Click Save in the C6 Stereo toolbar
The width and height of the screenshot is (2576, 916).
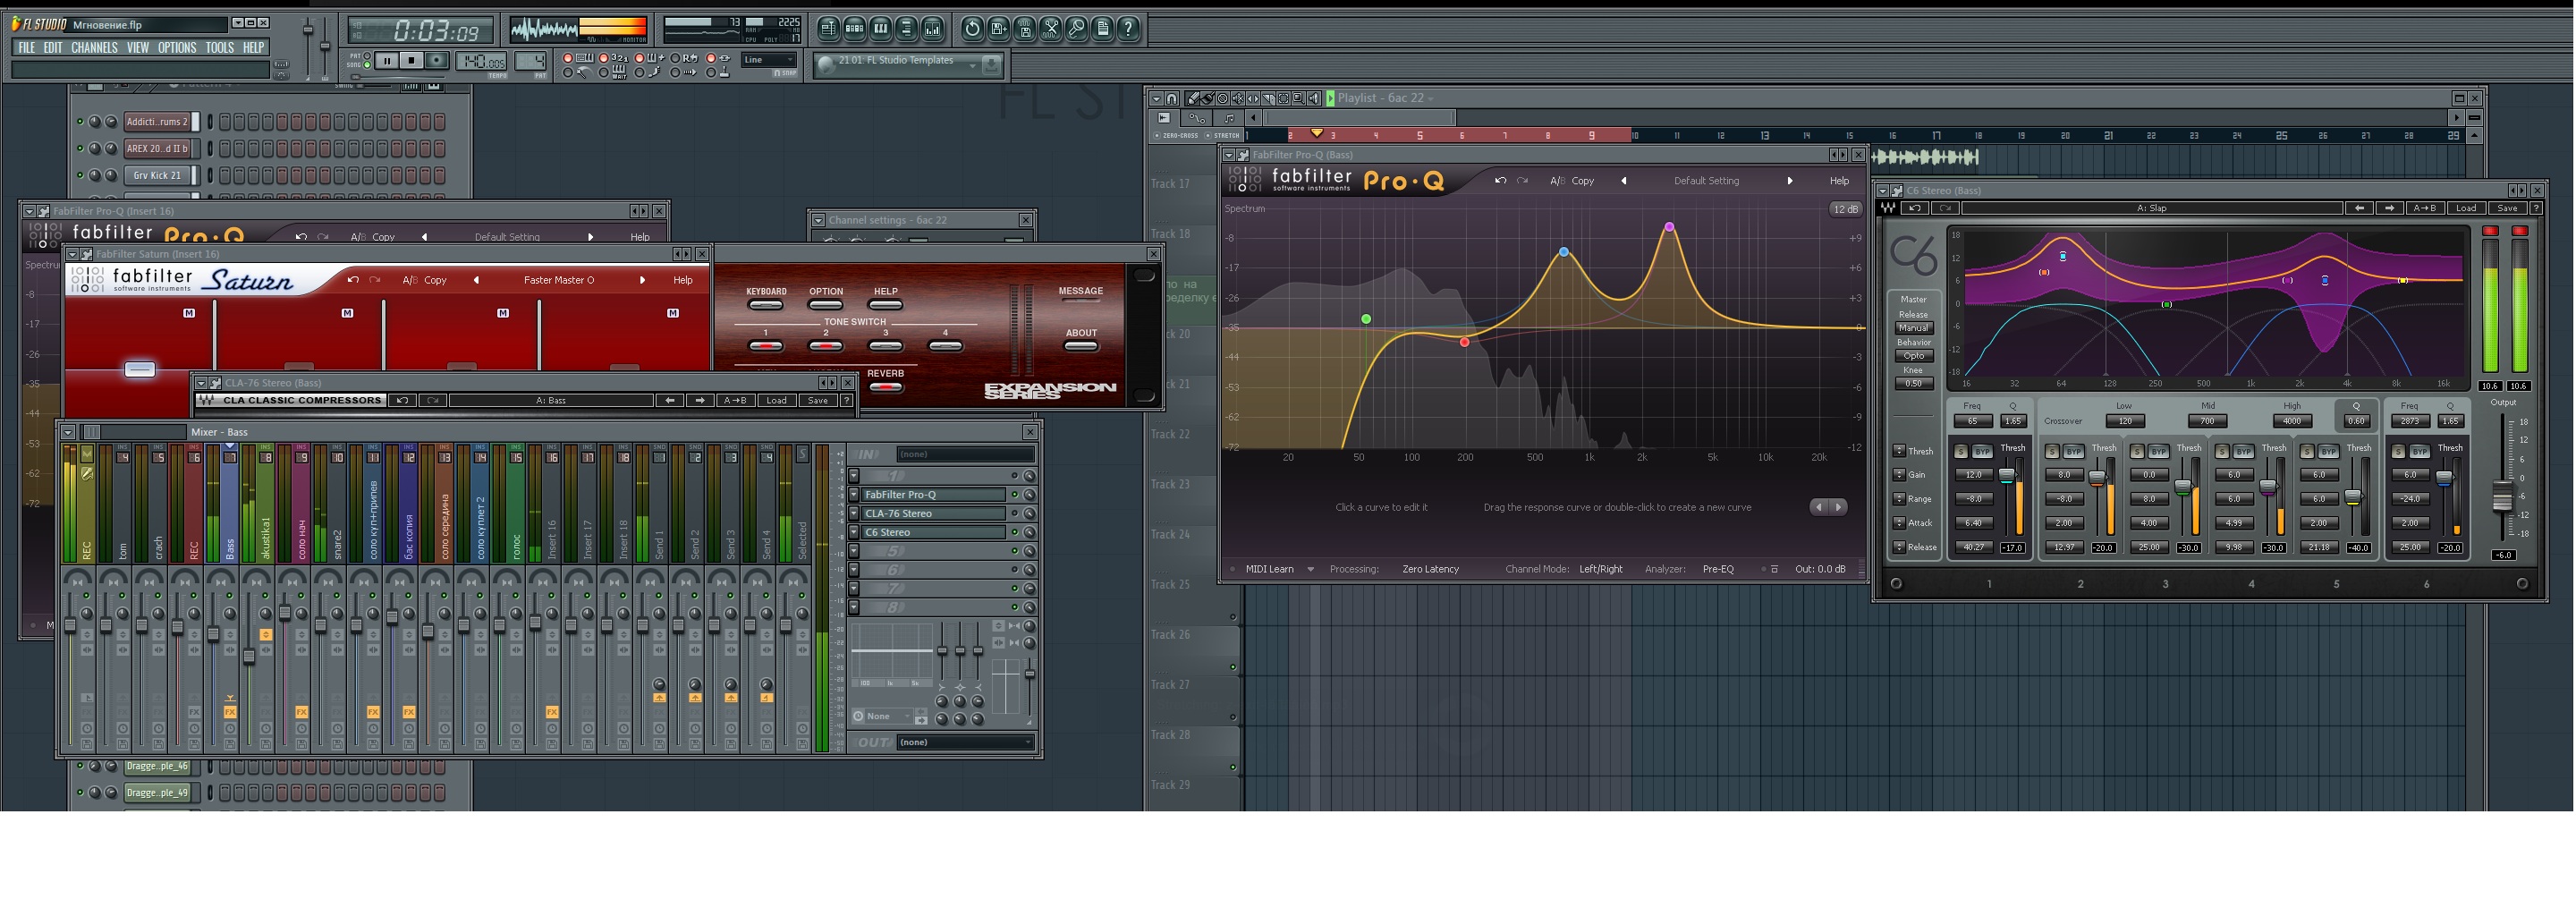tap(2506, 208)
